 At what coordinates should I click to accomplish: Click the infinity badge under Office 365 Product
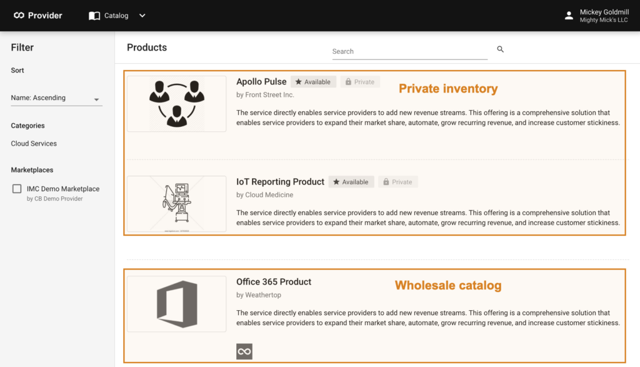244,351
